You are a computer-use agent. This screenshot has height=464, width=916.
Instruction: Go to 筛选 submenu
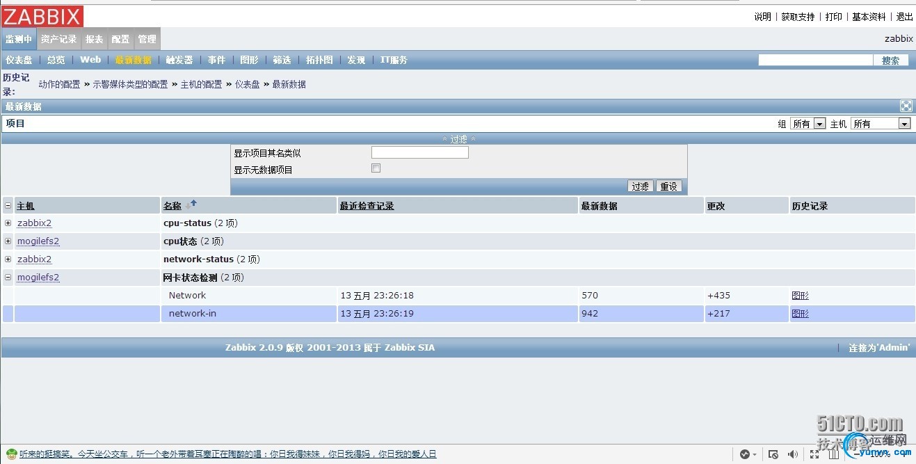point(282,60)
